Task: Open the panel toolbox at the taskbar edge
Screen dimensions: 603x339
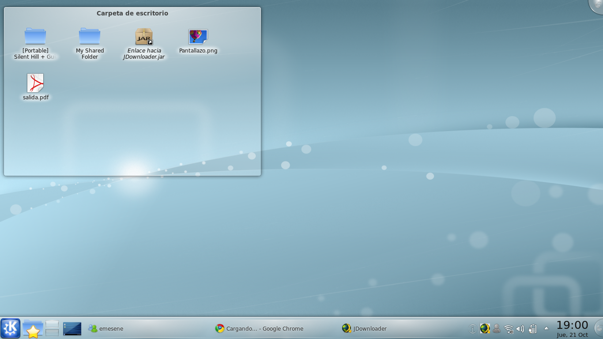Action: pos(599,328)
